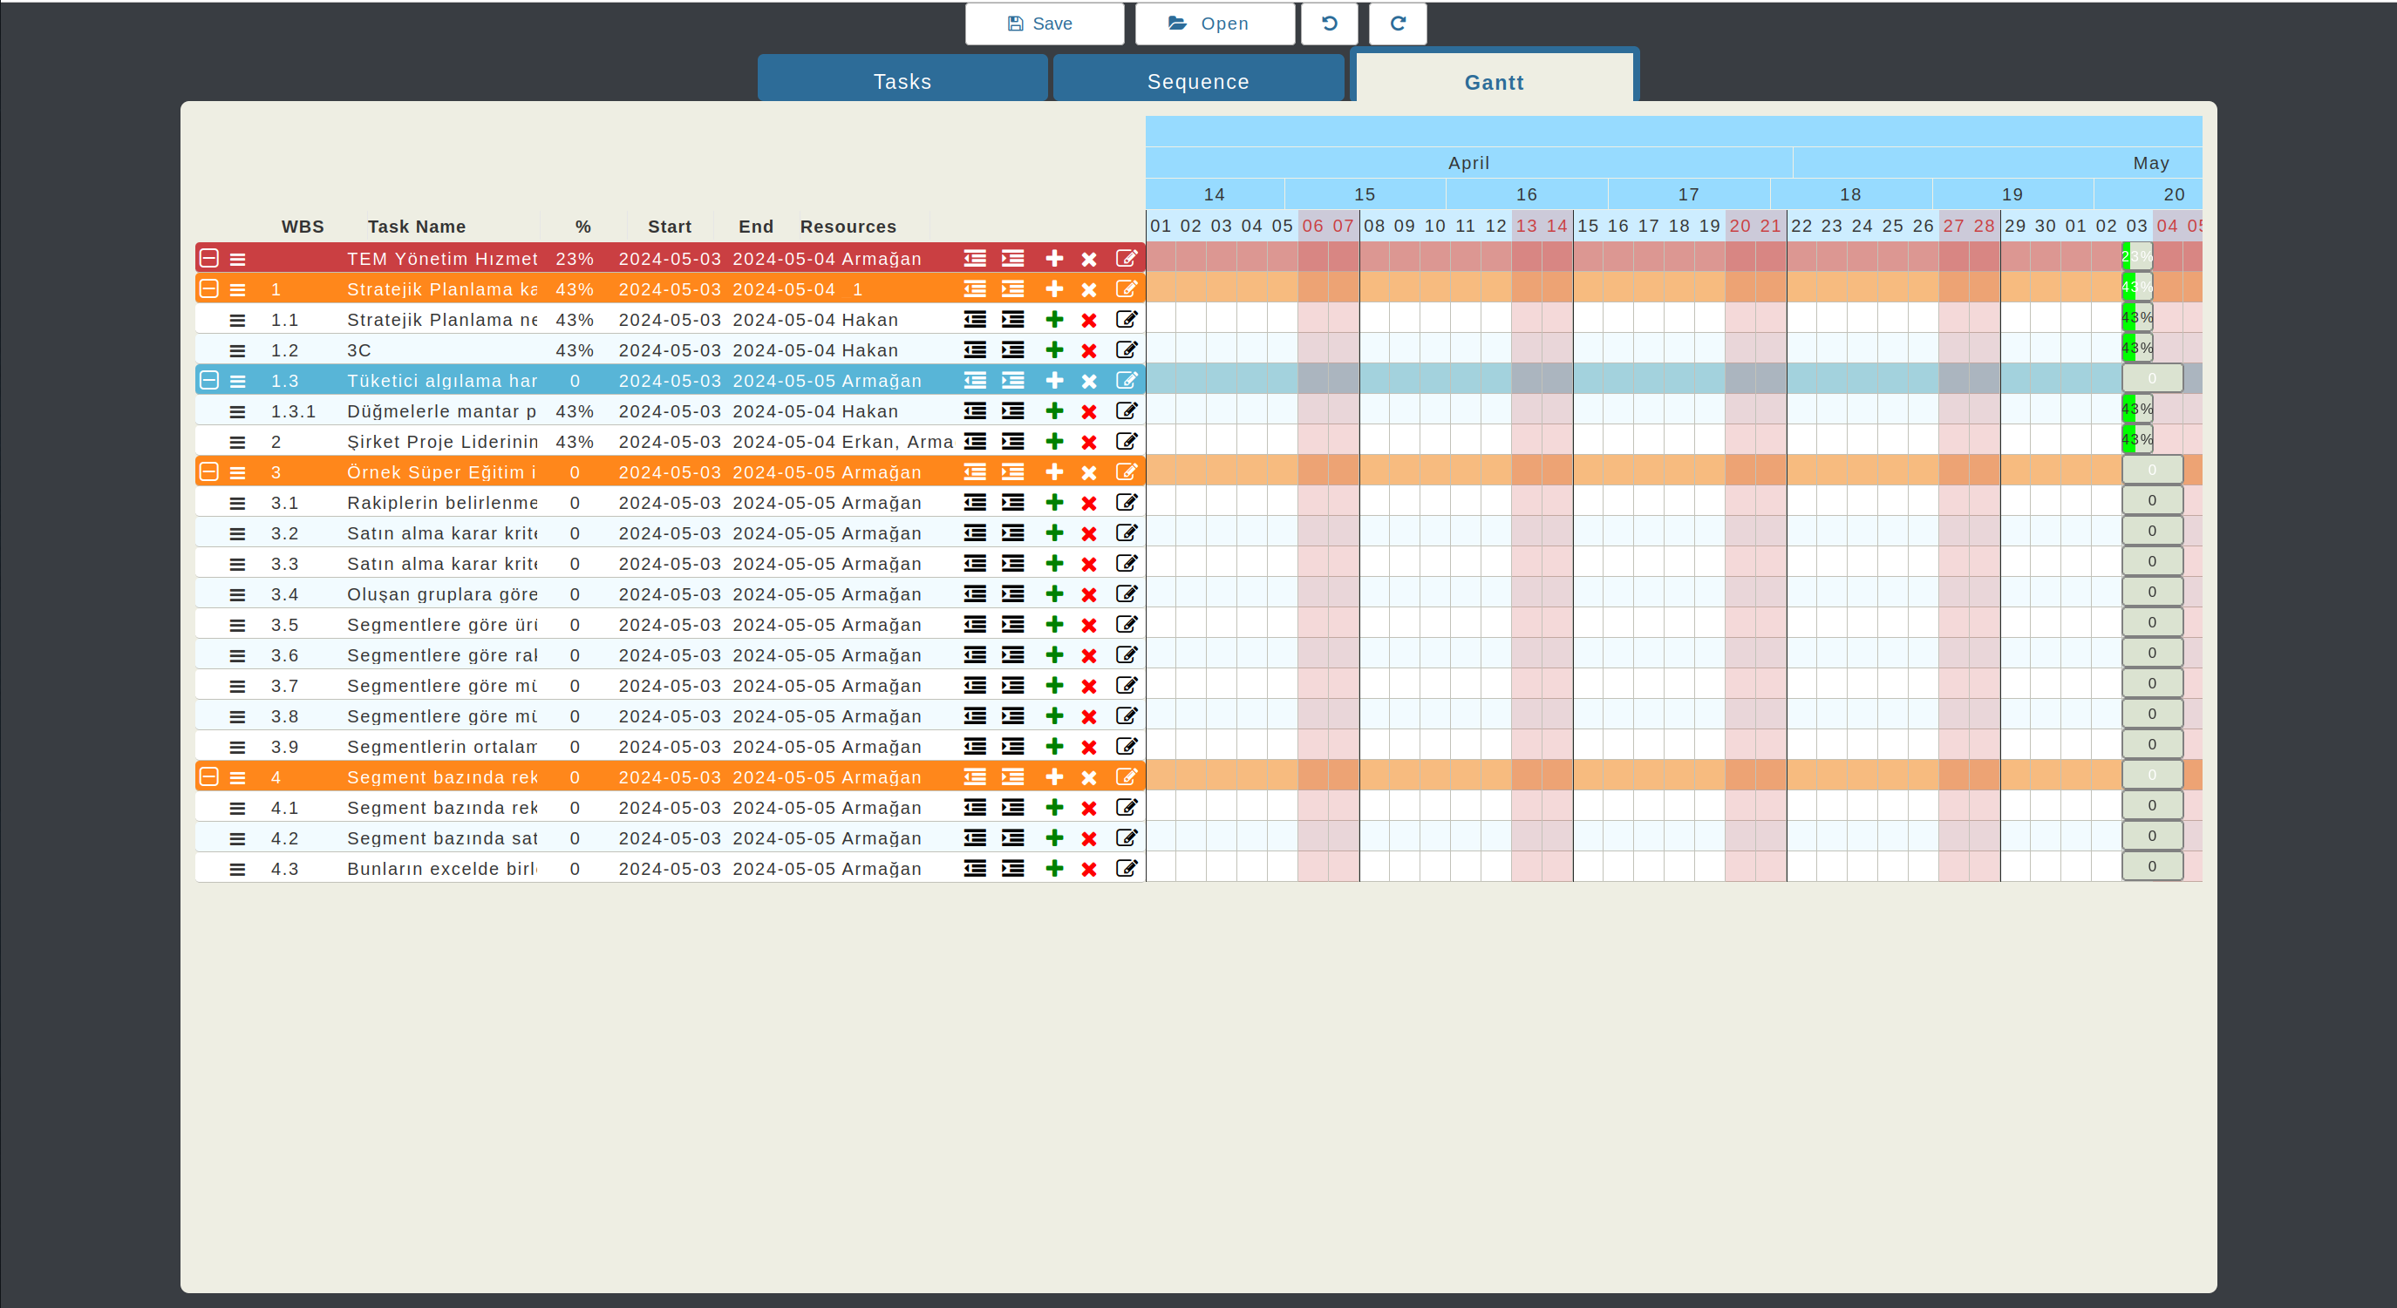Collapse the TEM Yönetim Hizmet root task
This screenshot has height=1308, width=2397.
click(x=209, y=259)
